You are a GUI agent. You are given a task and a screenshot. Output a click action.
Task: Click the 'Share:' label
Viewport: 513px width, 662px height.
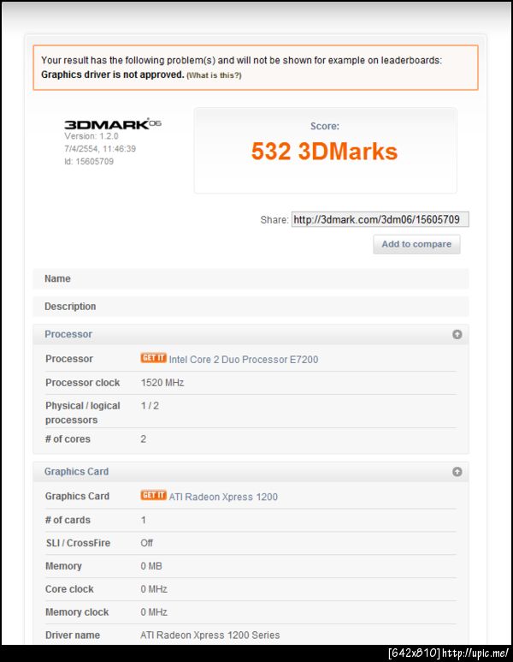pos(274,220)
